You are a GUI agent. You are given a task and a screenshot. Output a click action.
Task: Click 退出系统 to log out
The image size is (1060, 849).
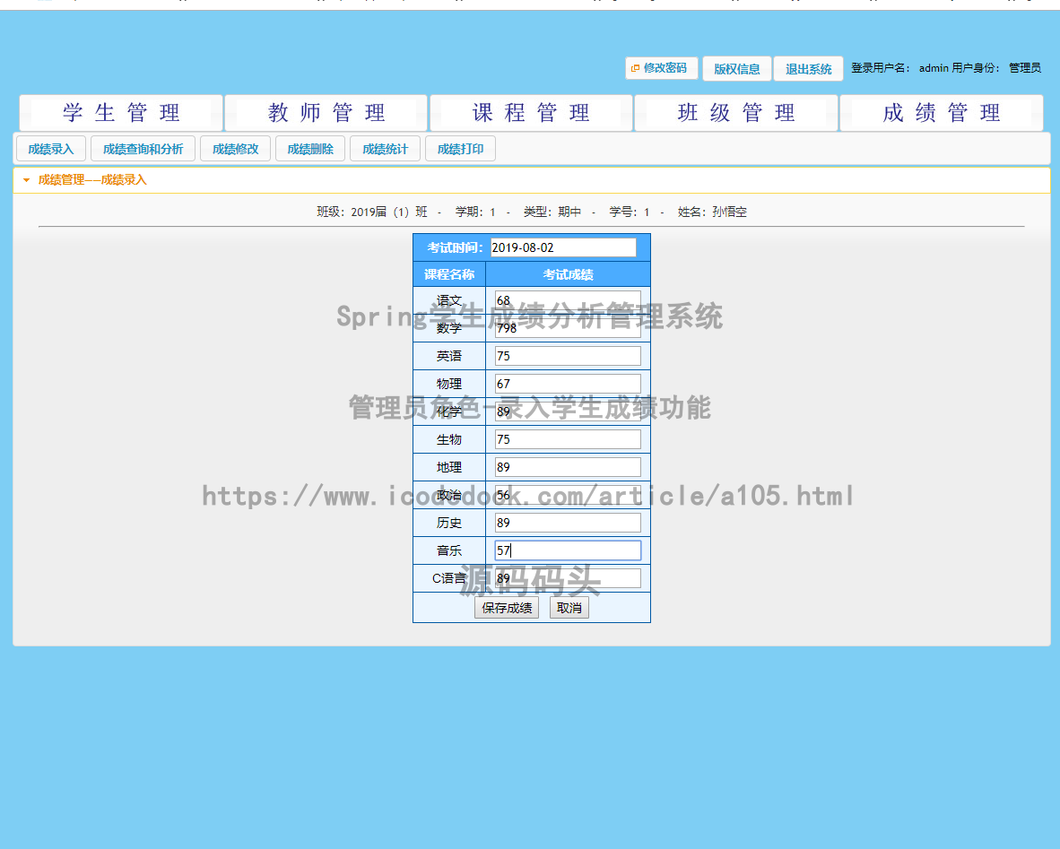(807, 67)
